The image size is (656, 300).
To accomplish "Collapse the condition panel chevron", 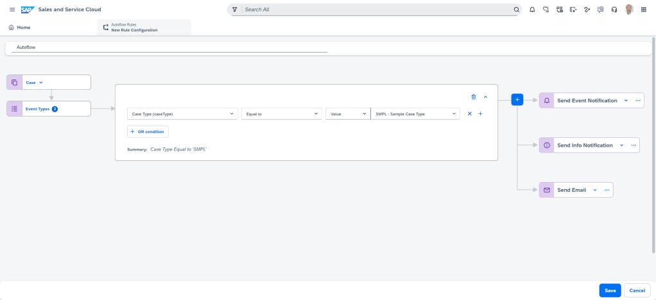I will [x=485, y=97].
